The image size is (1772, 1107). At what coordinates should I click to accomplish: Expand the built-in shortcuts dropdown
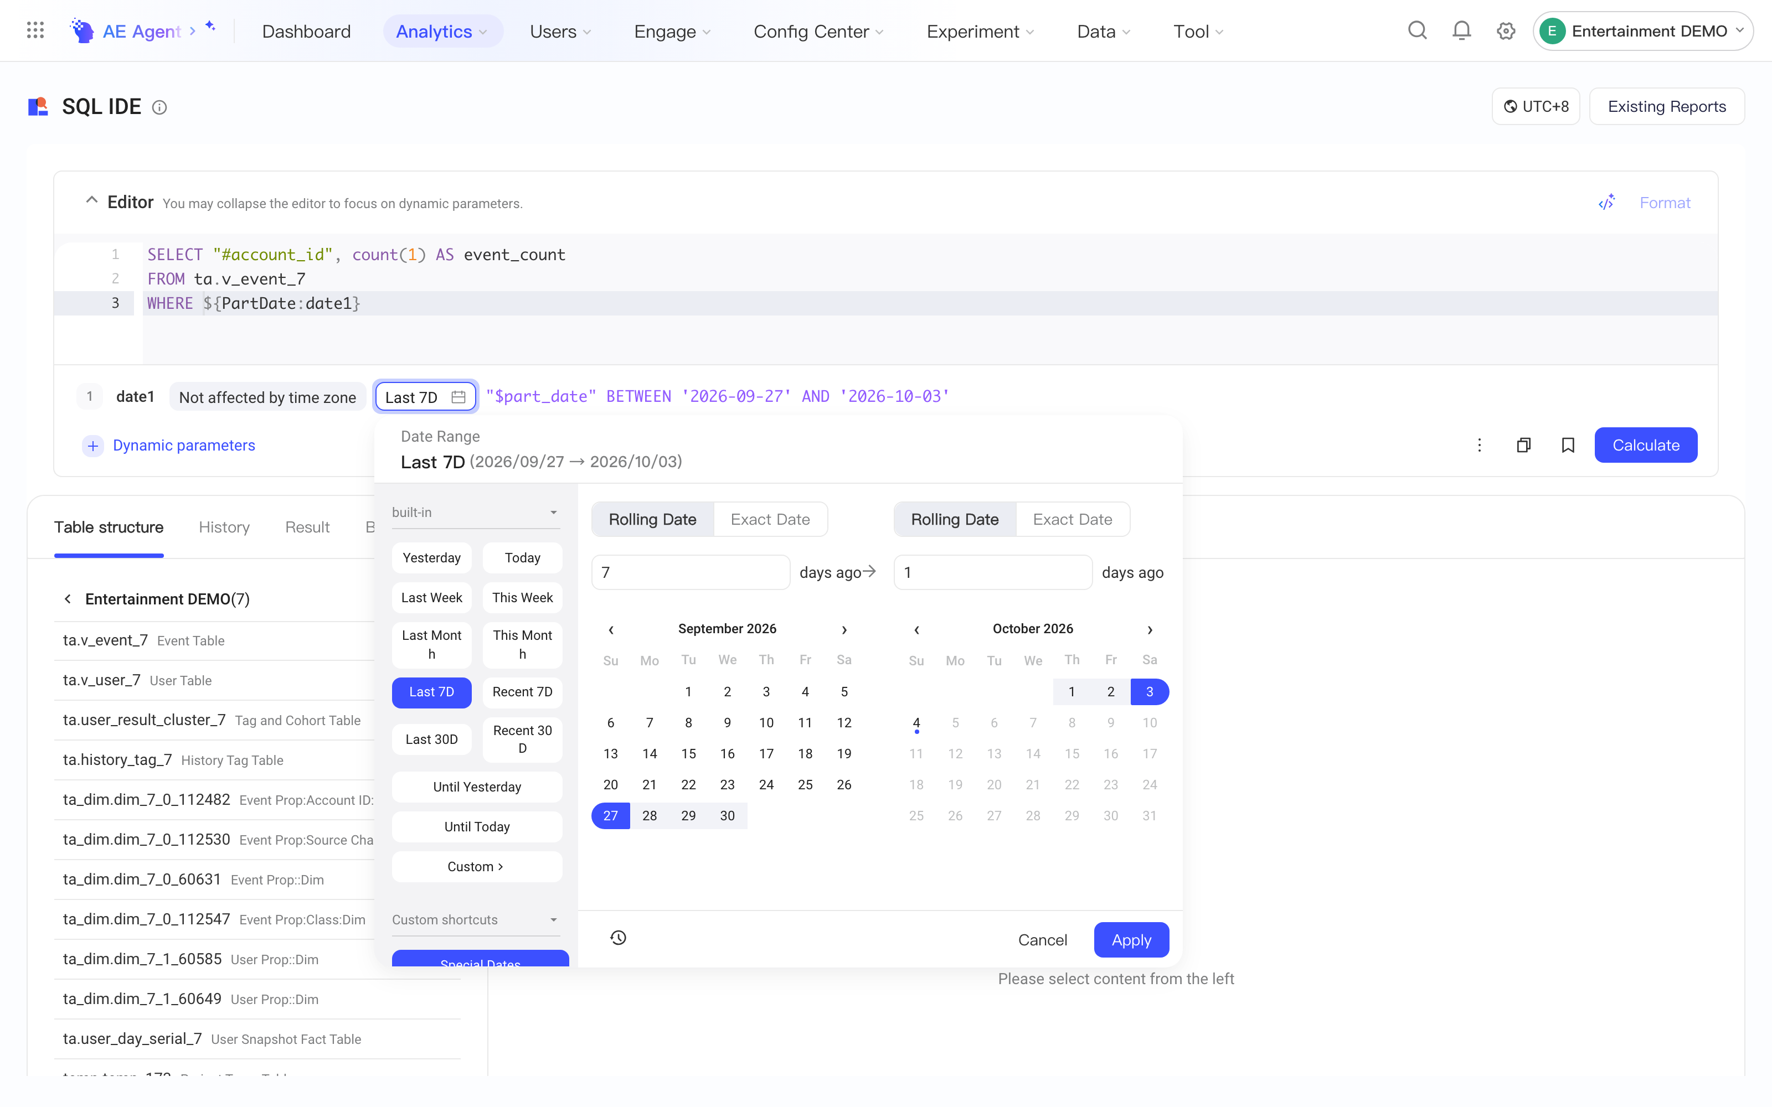pyautogui.click(x=476, y=513)
